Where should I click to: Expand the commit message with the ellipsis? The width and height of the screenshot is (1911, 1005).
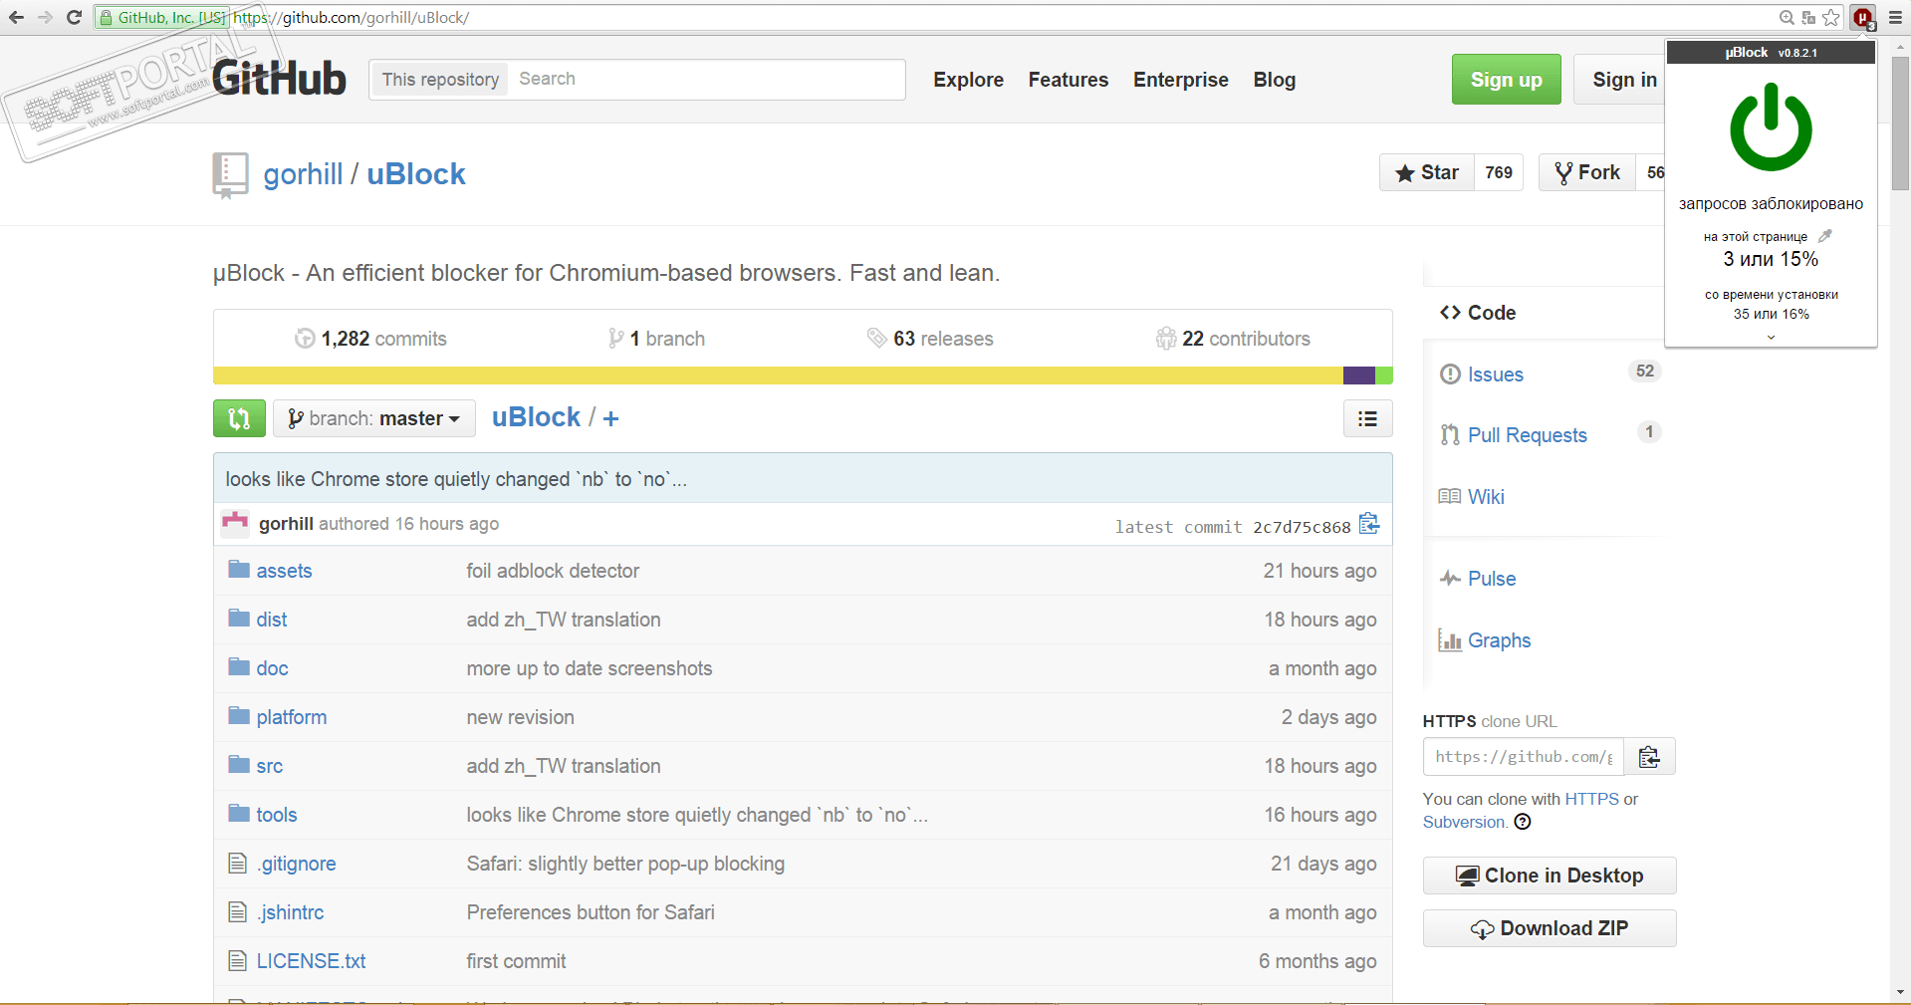pos(678,480)
